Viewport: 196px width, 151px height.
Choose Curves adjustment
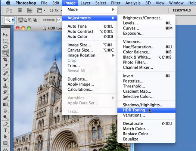(x=146, y=28)
